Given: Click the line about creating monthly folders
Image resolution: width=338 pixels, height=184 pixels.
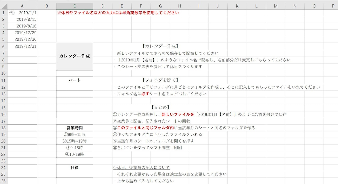Looking at the screenshot, I should [217, 87].
